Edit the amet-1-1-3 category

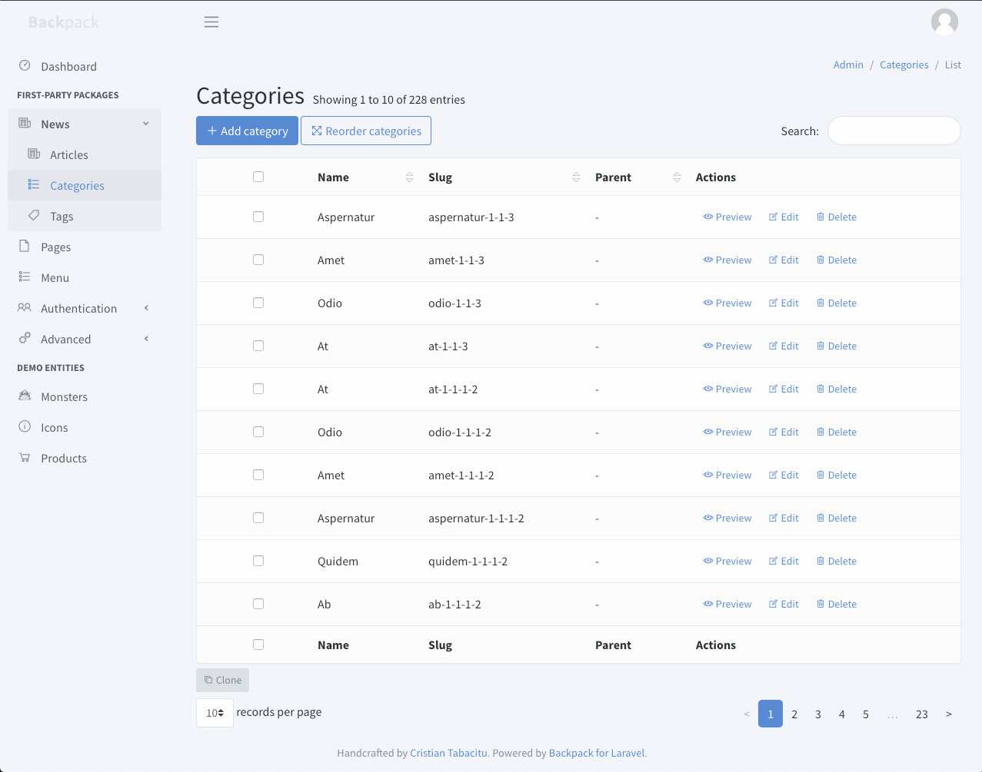point(784,260)
